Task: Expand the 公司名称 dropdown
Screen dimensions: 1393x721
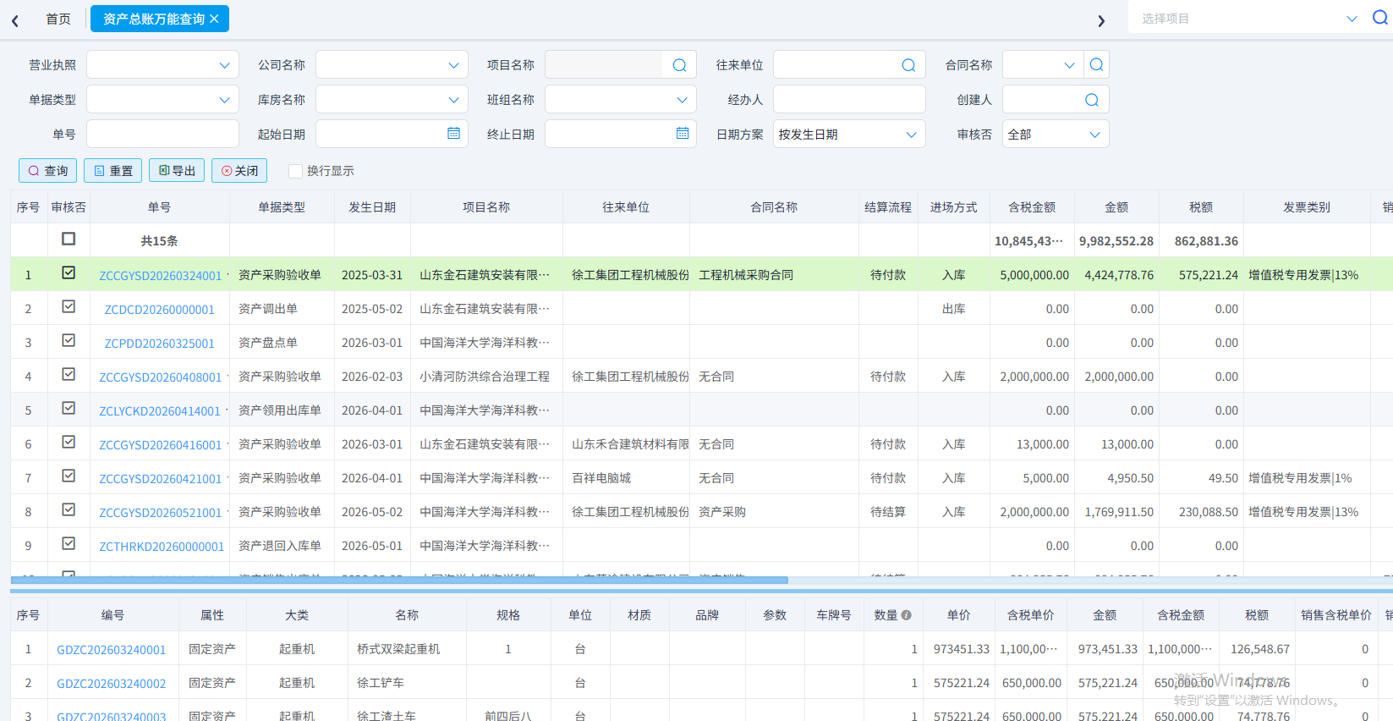Action: pos(392,65)
